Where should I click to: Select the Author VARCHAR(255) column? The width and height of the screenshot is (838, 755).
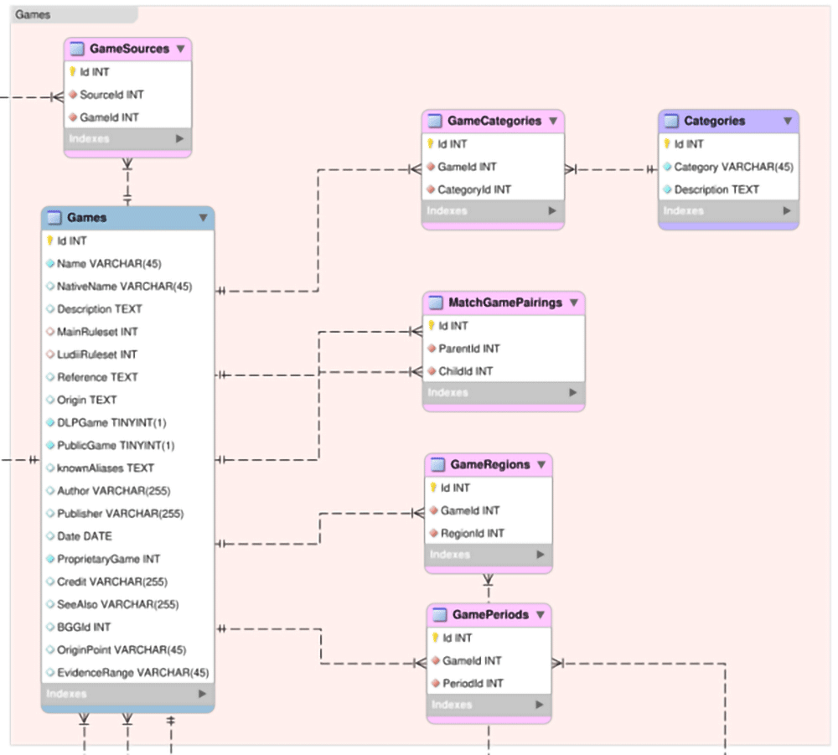127,491
